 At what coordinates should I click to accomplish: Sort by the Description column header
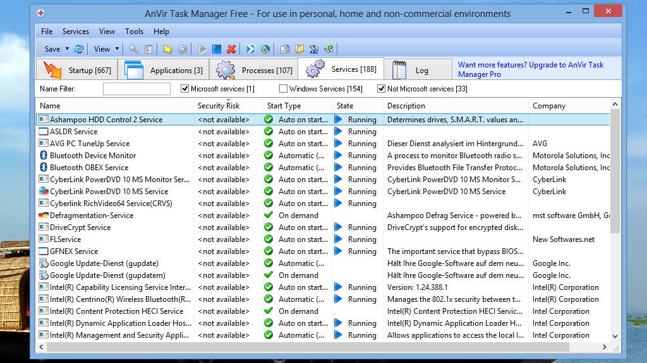coord(456,106)
